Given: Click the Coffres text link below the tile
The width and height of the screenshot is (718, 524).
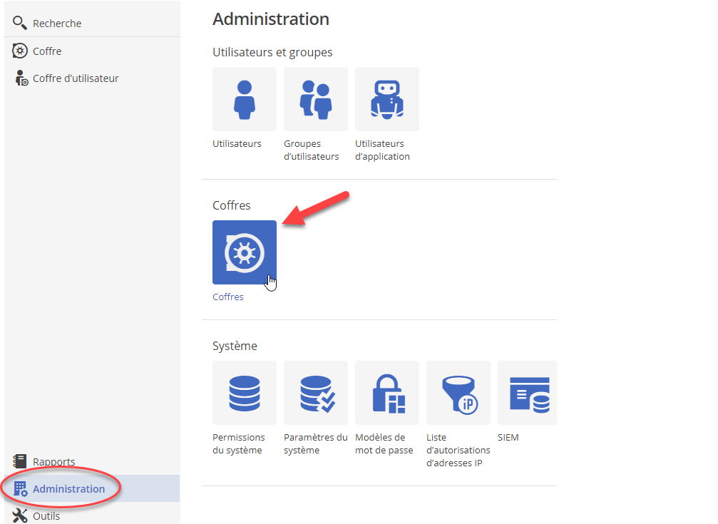Looking at the screenshot, I should click(228, 297).
